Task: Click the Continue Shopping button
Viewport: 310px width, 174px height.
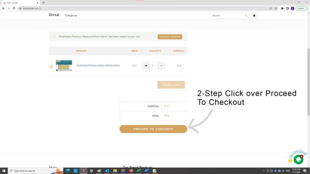Action: (170, 37)
